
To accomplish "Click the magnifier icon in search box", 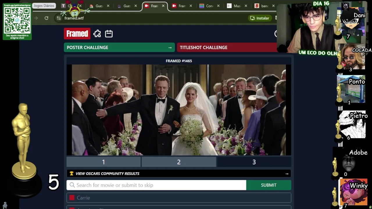I will pos(72,185).
